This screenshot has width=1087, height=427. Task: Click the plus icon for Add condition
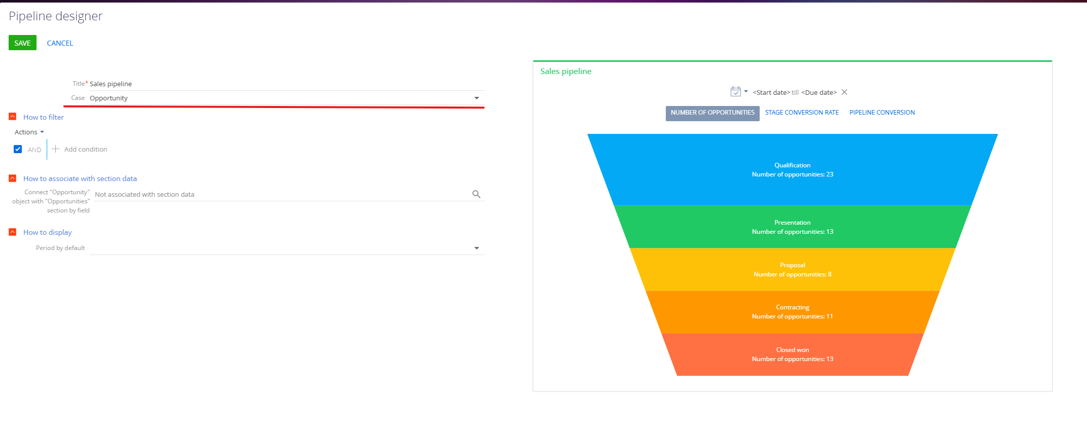(56, 149)
